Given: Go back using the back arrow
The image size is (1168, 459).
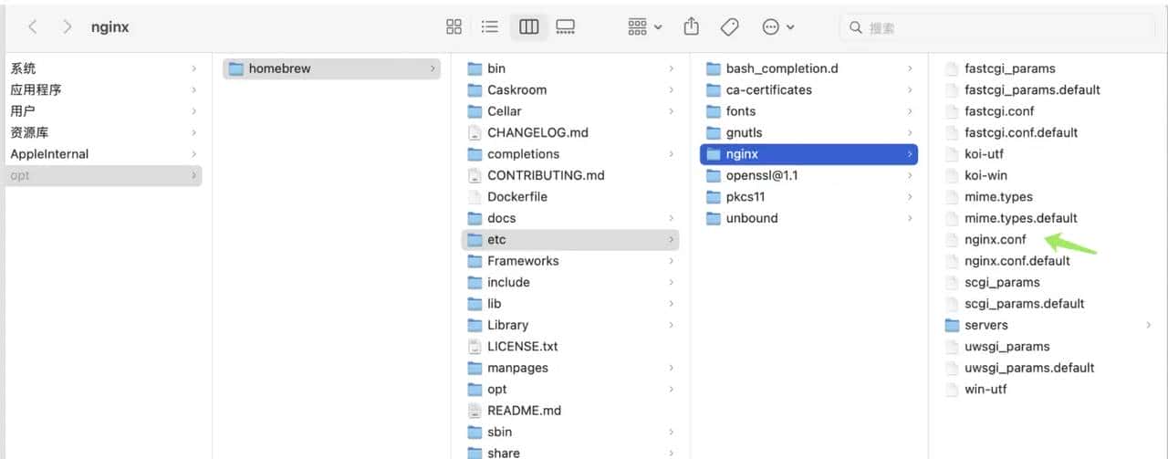Looking at the screenshot, I should coord(33,27).
